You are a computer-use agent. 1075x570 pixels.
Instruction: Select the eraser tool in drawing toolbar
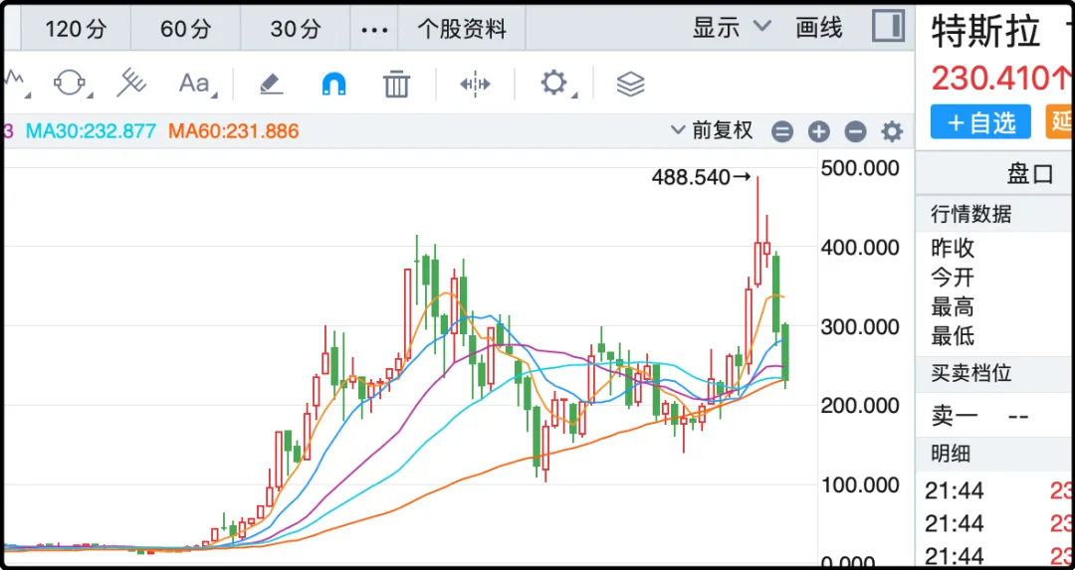(x=271, y=84)
